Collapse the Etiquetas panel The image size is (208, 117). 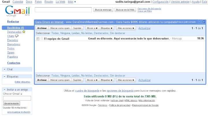tap(5, 76)
